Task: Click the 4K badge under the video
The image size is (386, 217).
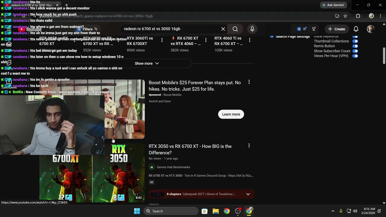Action: [152, 182]
